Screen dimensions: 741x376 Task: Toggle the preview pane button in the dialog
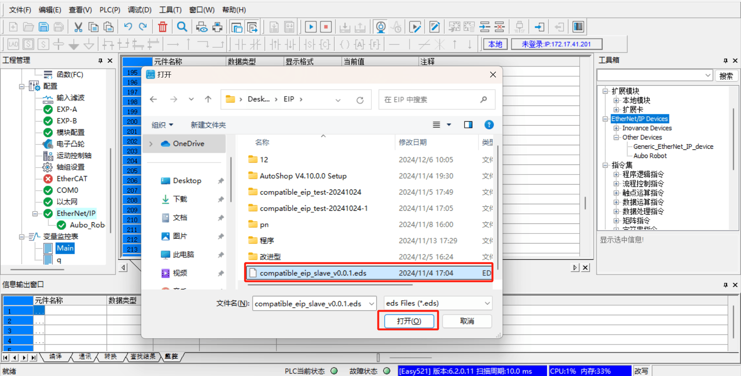pos(468,125)
